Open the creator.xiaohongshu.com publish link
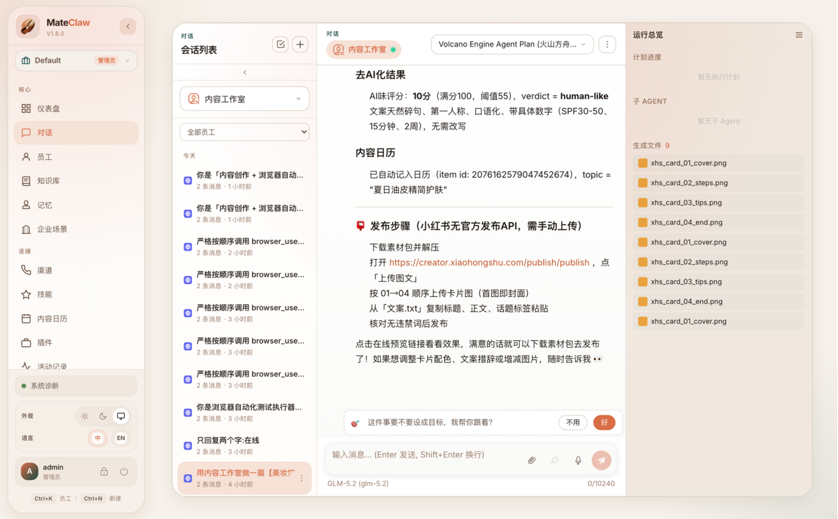 click(489, 262)
